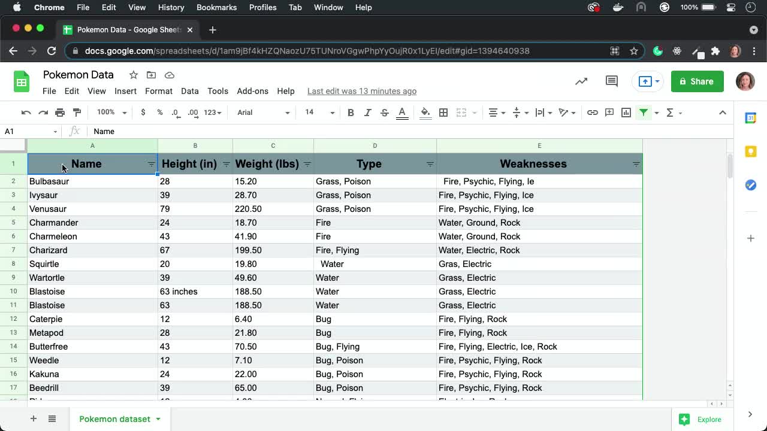This screenshot has width=767, height=431.
Task: Select cell containing Charmander
Action: click(92, 223)
